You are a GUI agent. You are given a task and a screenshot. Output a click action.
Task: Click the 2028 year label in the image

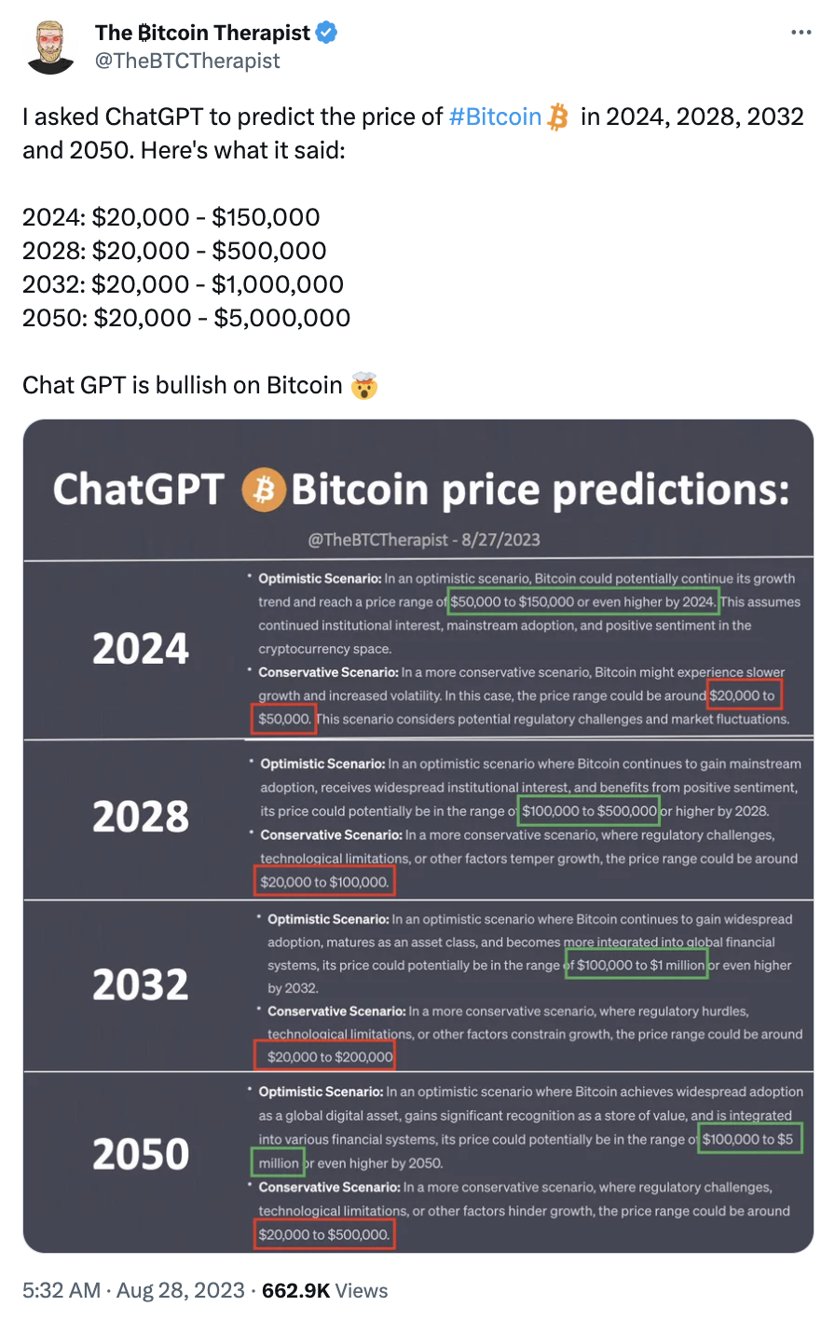(141, 817)
